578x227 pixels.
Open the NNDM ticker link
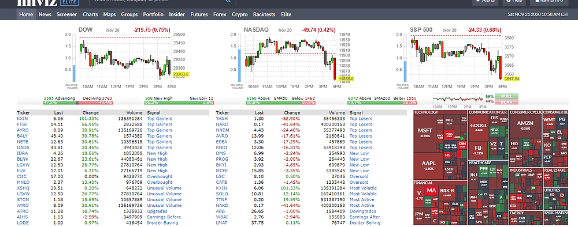coord(223,130)
